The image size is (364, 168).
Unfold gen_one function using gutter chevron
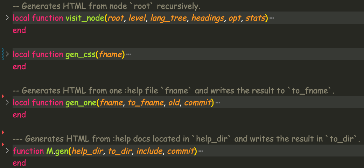7,102
